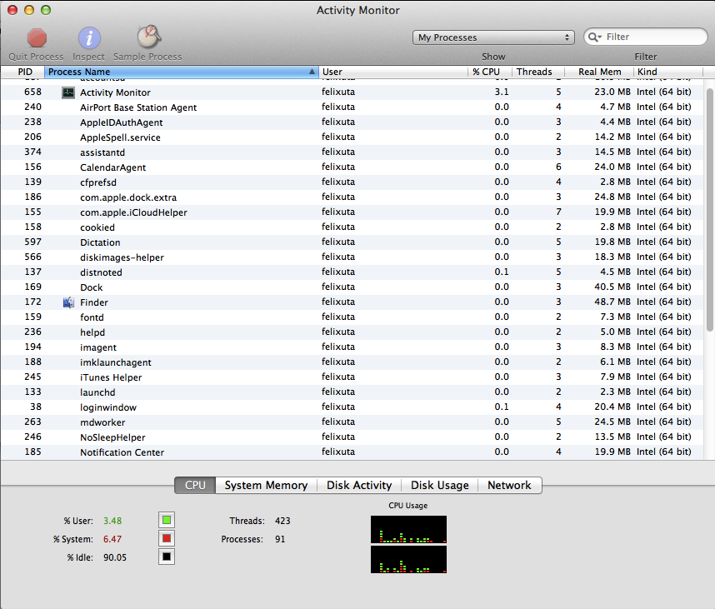Select the cfprefsd process
This screenshot has width=715, height=609.
click(x=352, y=182)
